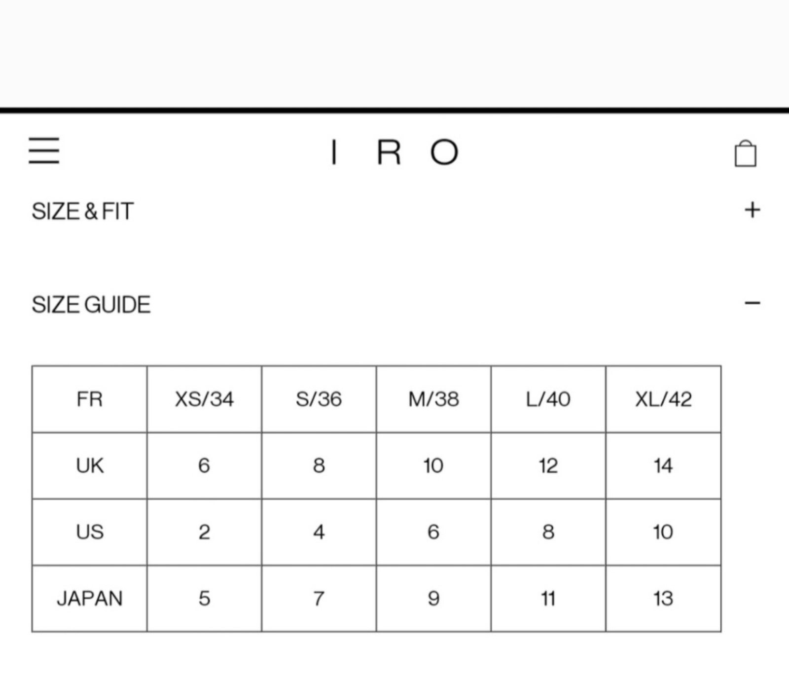The height and width of the screenshot is (676, 789).
Task: Click Japan size 9 cell
Action: tap(433, 599)
